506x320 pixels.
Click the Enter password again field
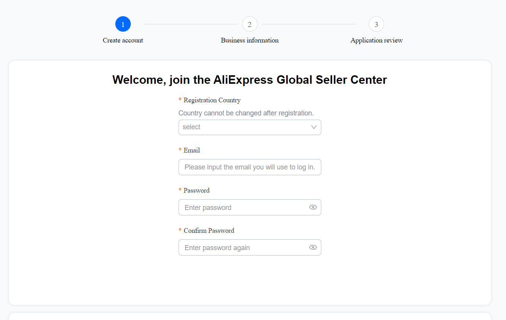(x=250, y=247)
